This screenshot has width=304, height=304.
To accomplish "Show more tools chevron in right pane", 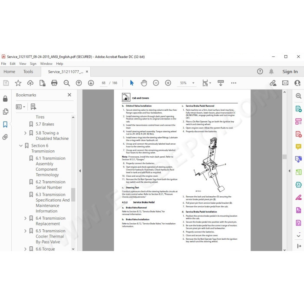I will (x=298, y=236).
